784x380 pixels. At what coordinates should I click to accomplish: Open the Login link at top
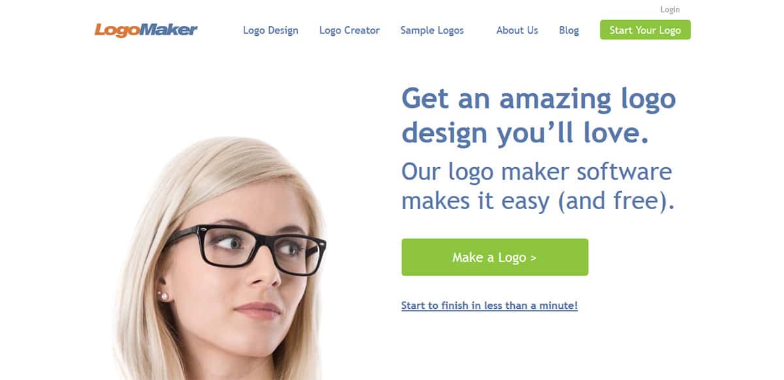[670, 10]
